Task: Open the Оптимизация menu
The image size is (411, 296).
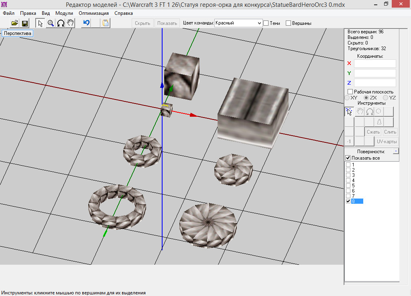Action: pos(94,13)
